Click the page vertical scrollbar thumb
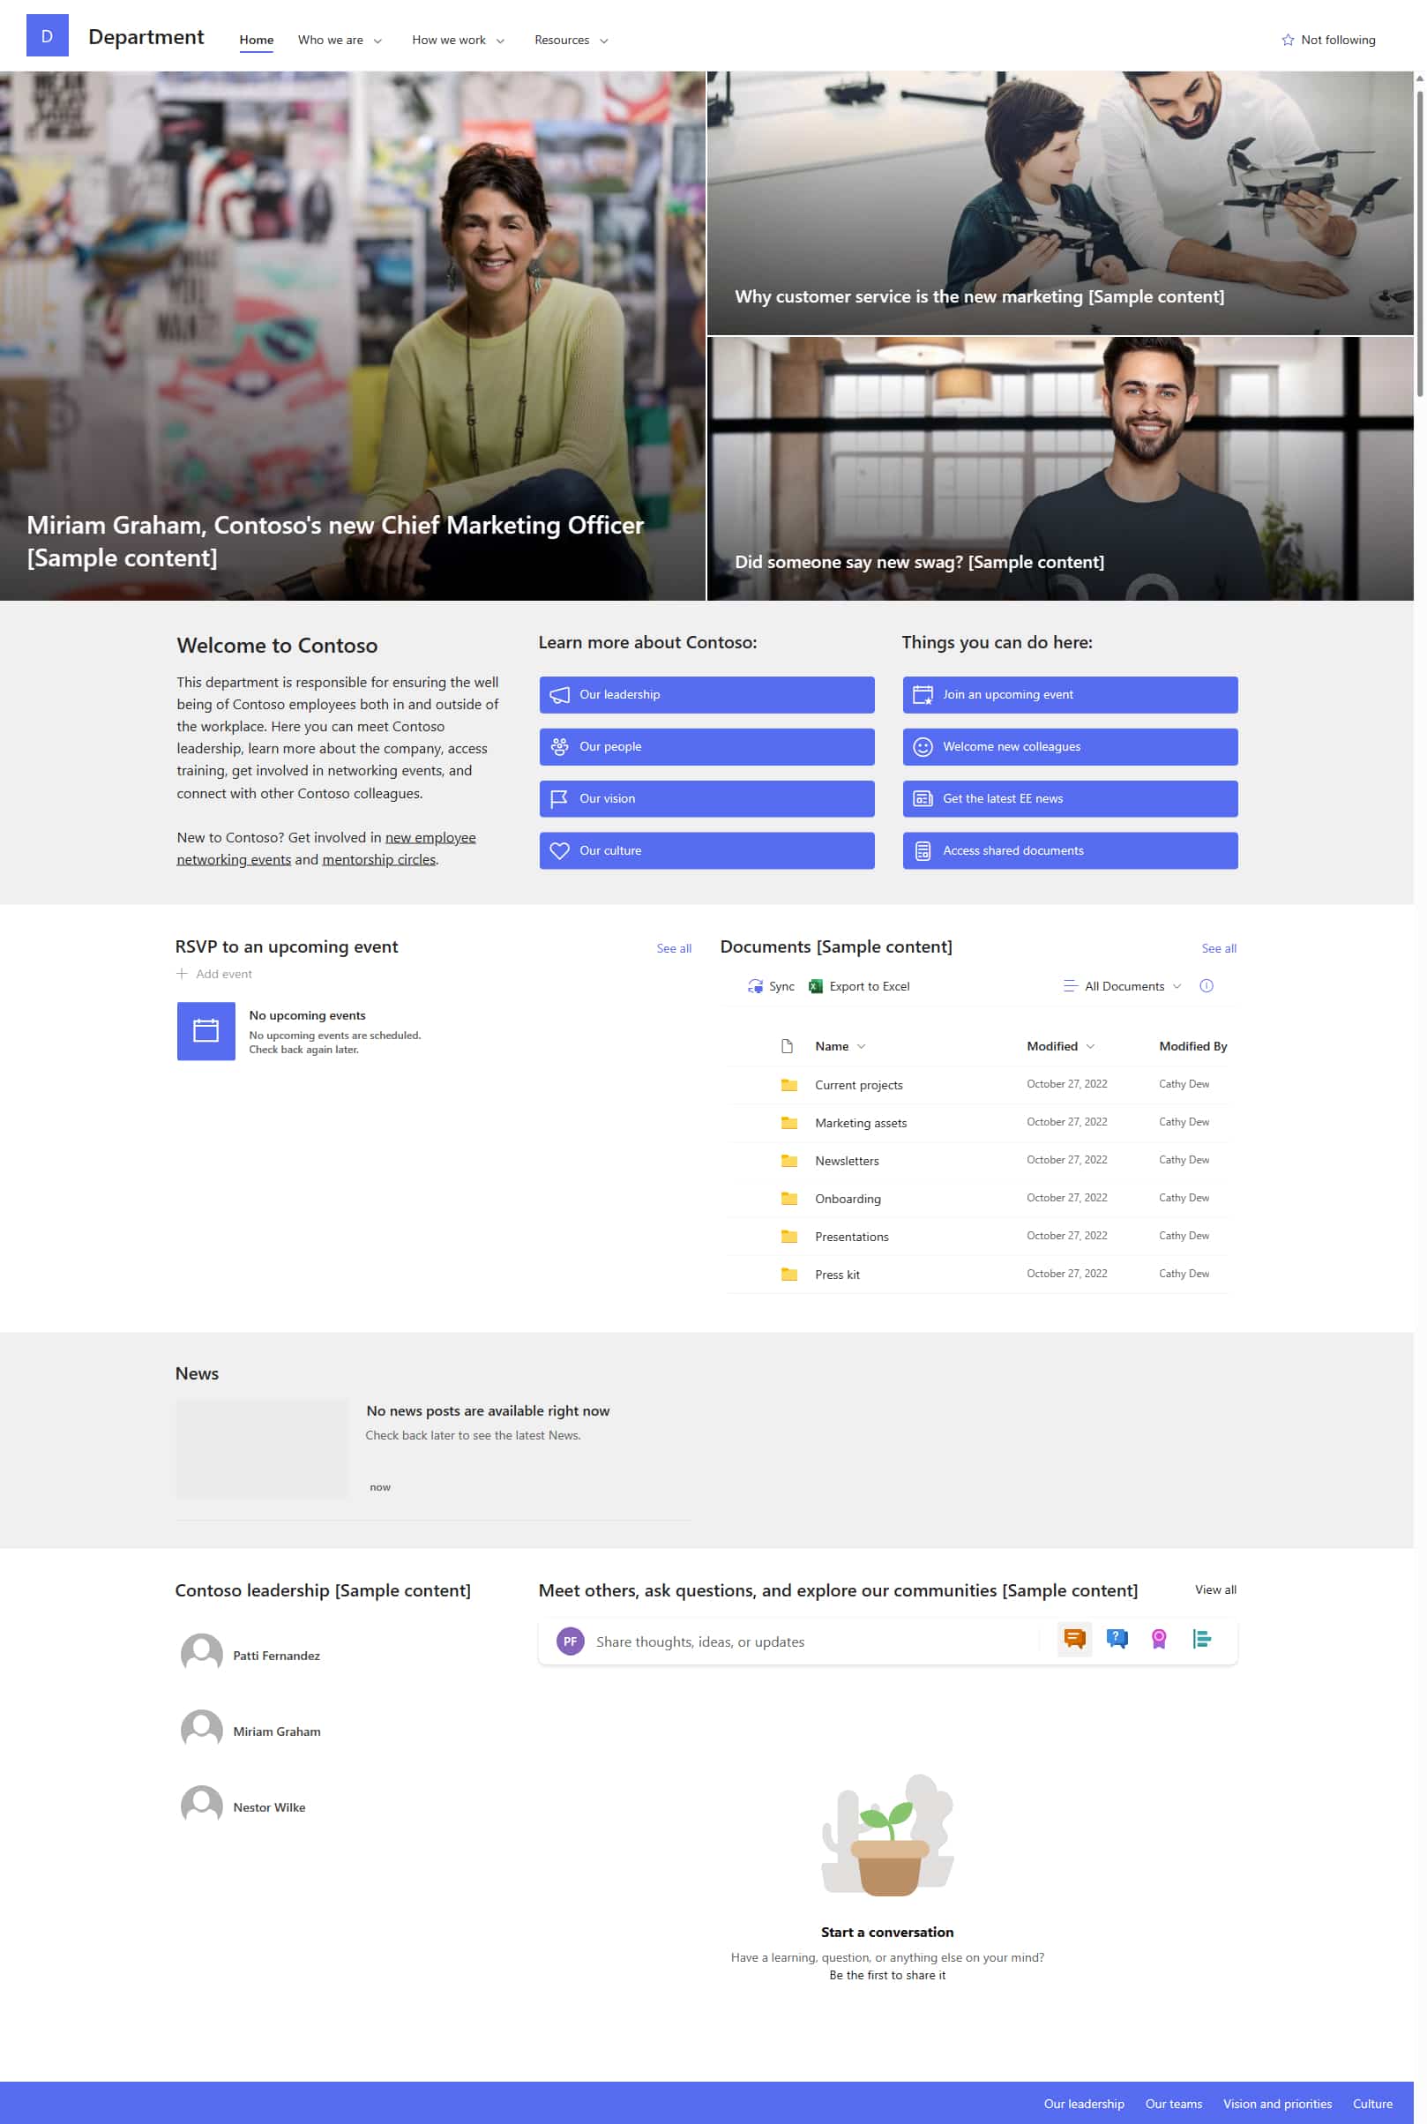Image resolution: width=1427 pixels, height=2124 pixels. 1419,236
